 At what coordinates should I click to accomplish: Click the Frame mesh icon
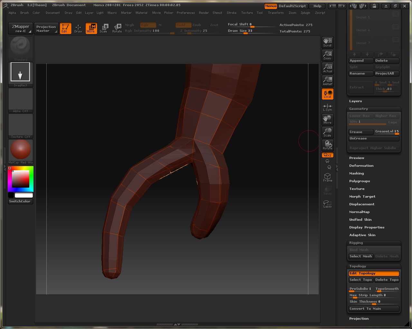click(x=327, y=177)
